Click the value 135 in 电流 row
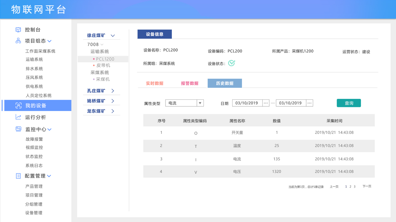 point(277,159)
